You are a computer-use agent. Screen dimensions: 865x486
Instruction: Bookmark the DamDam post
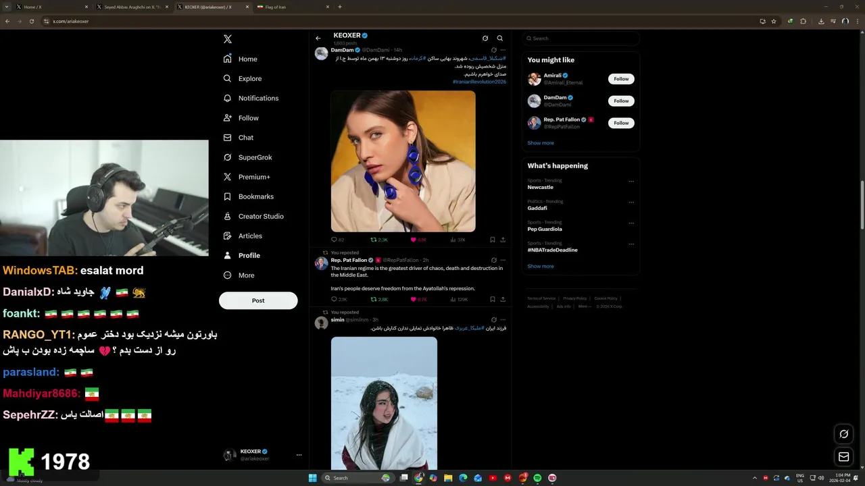coord(493,240)
